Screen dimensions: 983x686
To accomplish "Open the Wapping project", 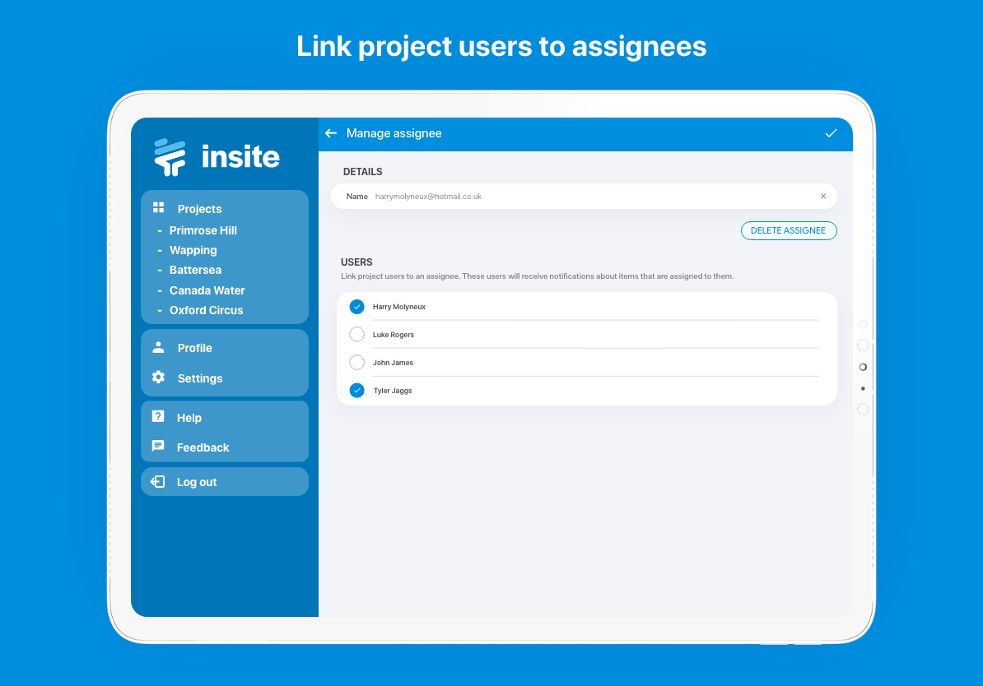I will click(193, 250).
